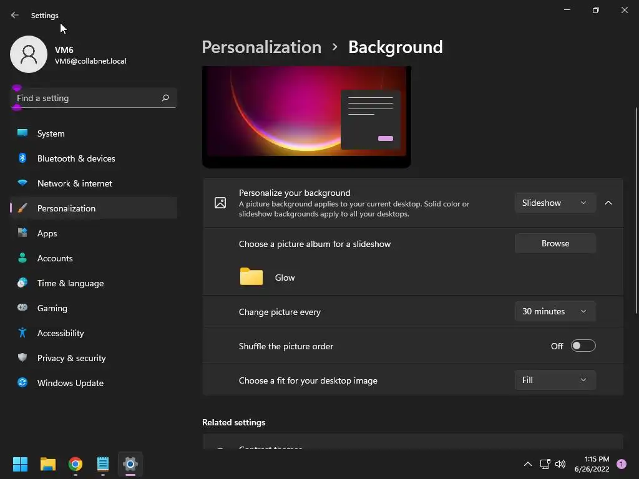Click the Bluetooth icon in sidebar
The image size is (639, 479).
pos(22,158)
